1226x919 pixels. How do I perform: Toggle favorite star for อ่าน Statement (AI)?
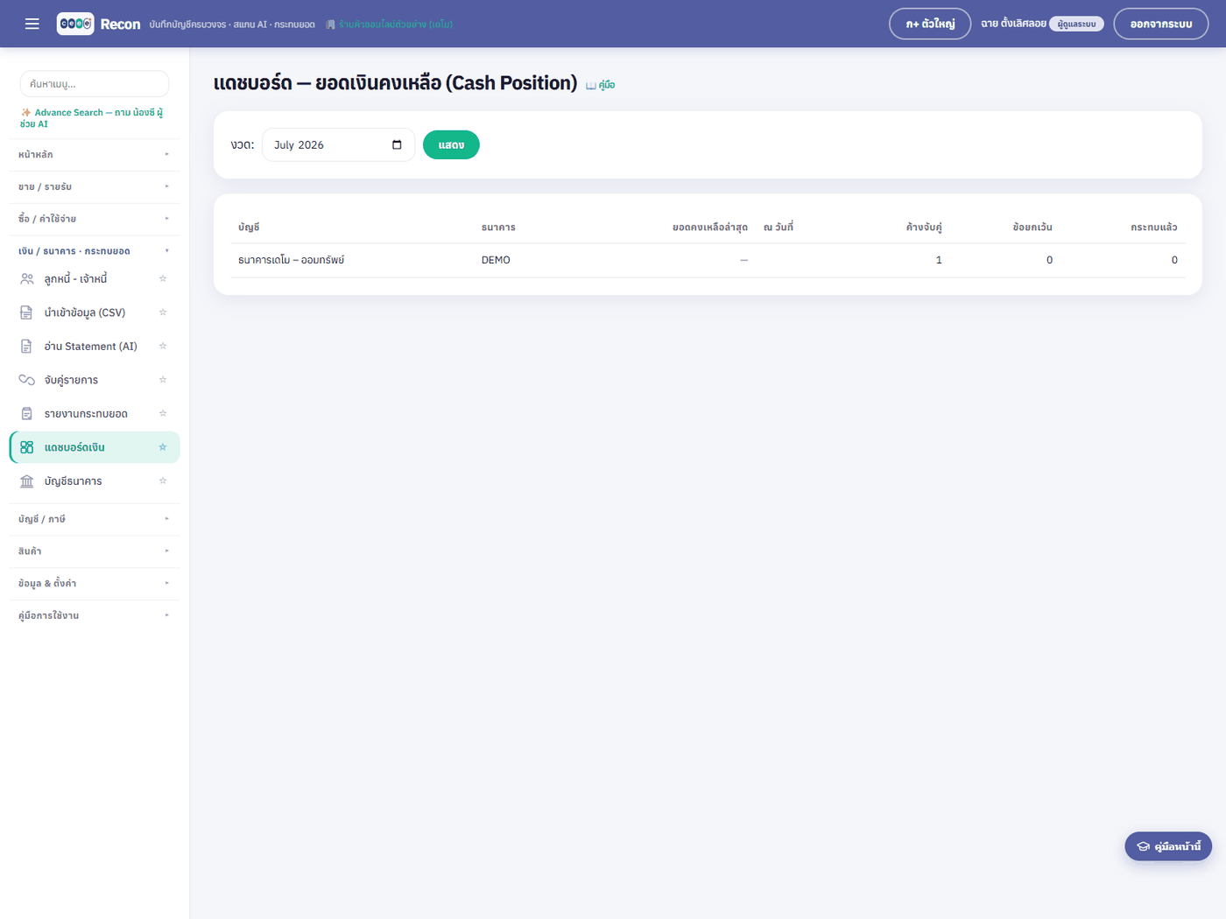pos(163,347)
